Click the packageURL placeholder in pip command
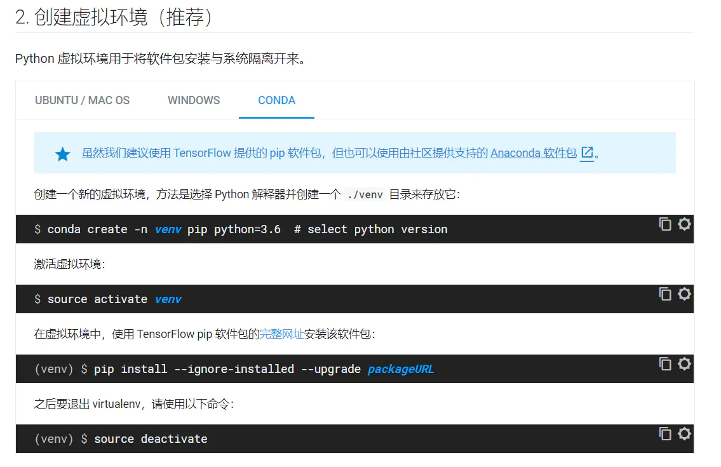721x467 pixels. pyautogui.click(x=400, y=369)
